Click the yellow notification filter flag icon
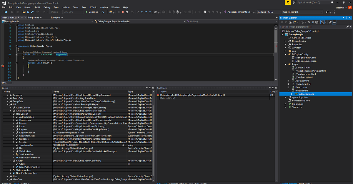353x184 pixels. coord(288,2)
